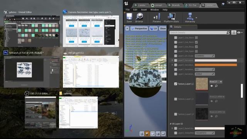Open the Hierarchy dropdown arrow
Viewport: 247px width, 139px height.
(196, 18)
